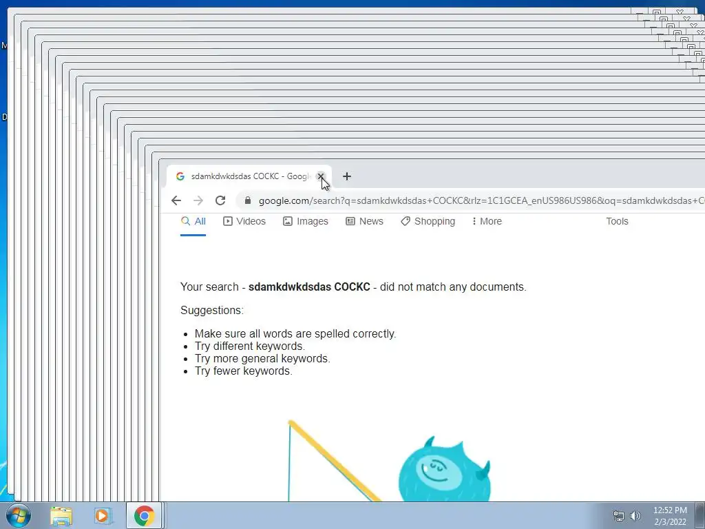
Task: Open the volume speaker tray icon
Action: [x=635, y=516]
